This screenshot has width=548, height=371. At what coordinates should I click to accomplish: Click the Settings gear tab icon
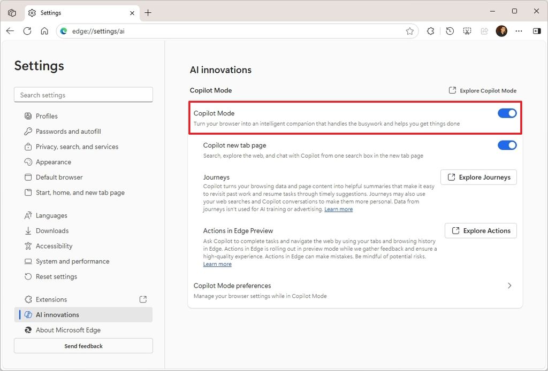[x=32, y=13]
